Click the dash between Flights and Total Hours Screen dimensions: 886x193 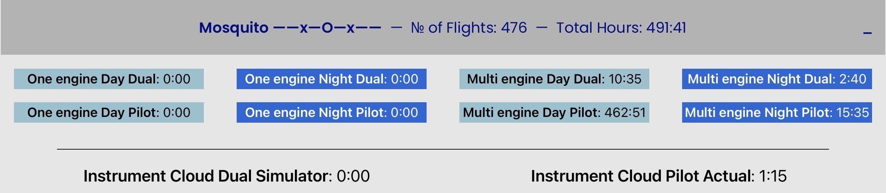(541, 28)
